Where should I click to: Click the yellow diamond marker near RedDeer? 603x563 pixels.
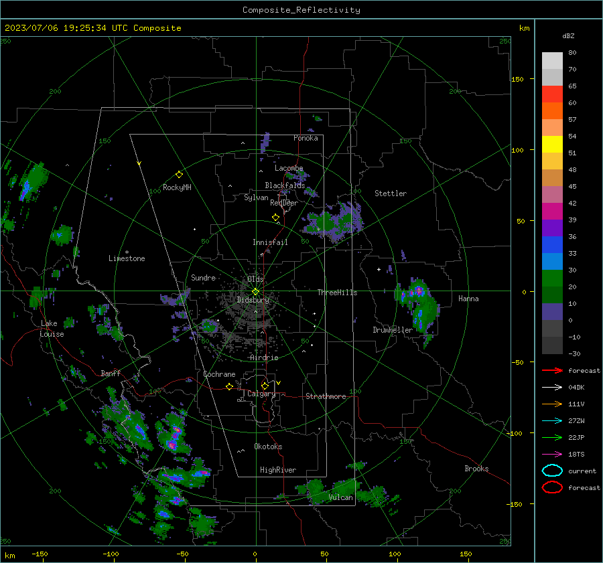click(x=276, y=218)
